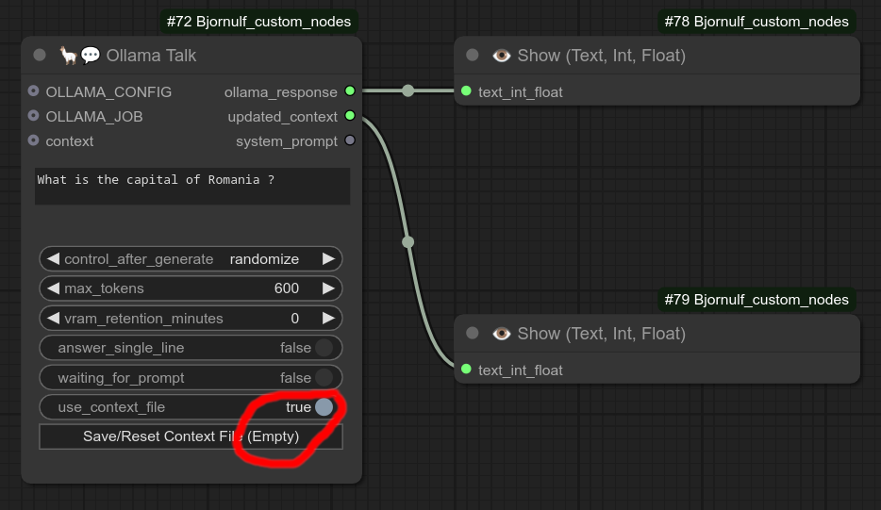
Task: Click the prompt text field about Romania
Action: [x=191, y=186]
